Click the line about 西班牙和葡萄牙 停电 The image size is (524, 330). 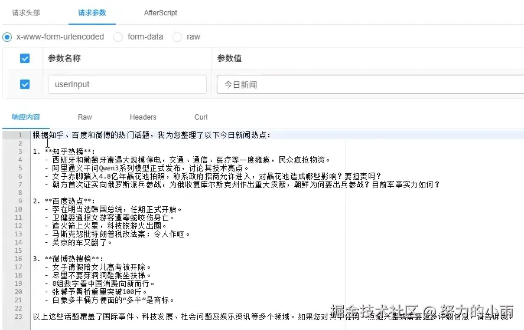click(187, 160)
